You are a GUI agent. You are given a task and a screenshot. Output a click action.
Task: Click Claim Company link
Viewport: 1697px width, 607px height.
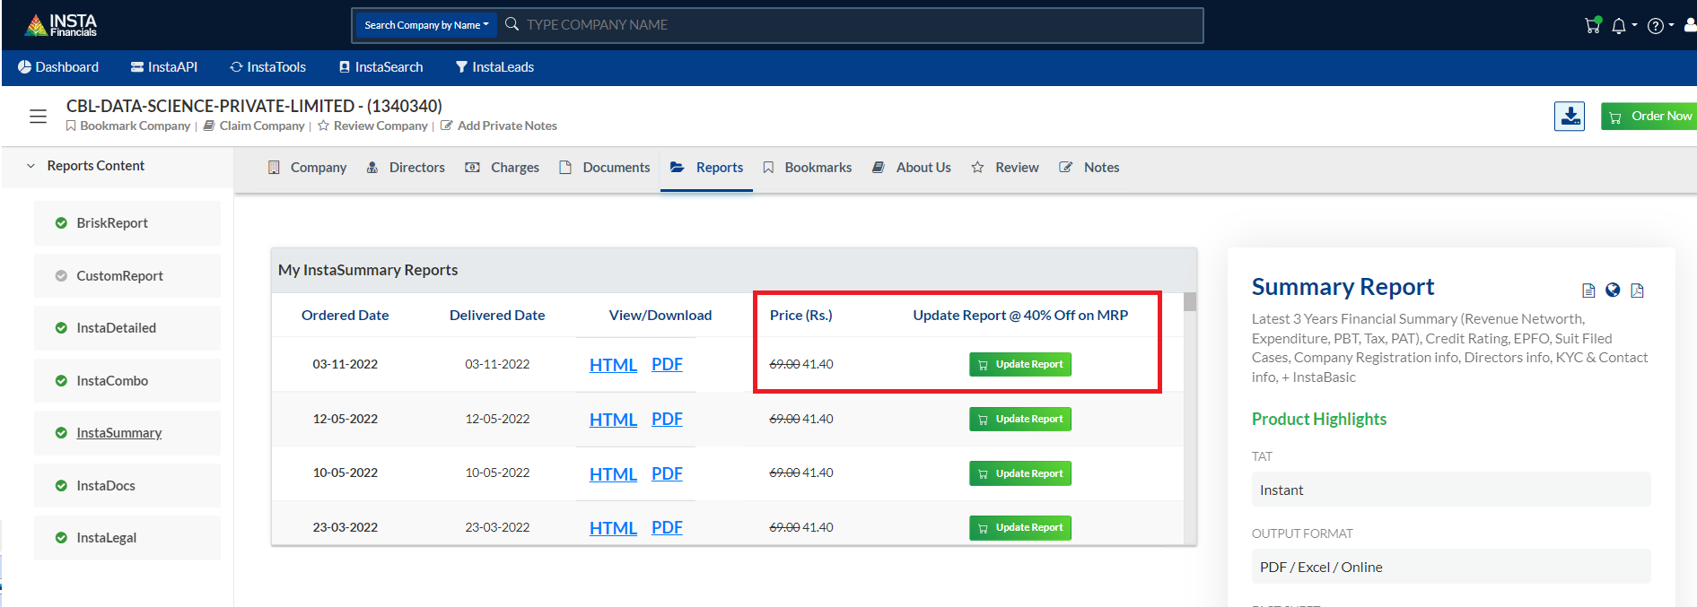[x=254, y=126]
